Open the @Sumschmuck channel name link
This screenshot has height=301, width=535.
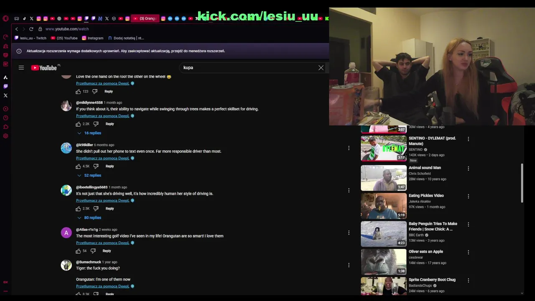[89, 262]
